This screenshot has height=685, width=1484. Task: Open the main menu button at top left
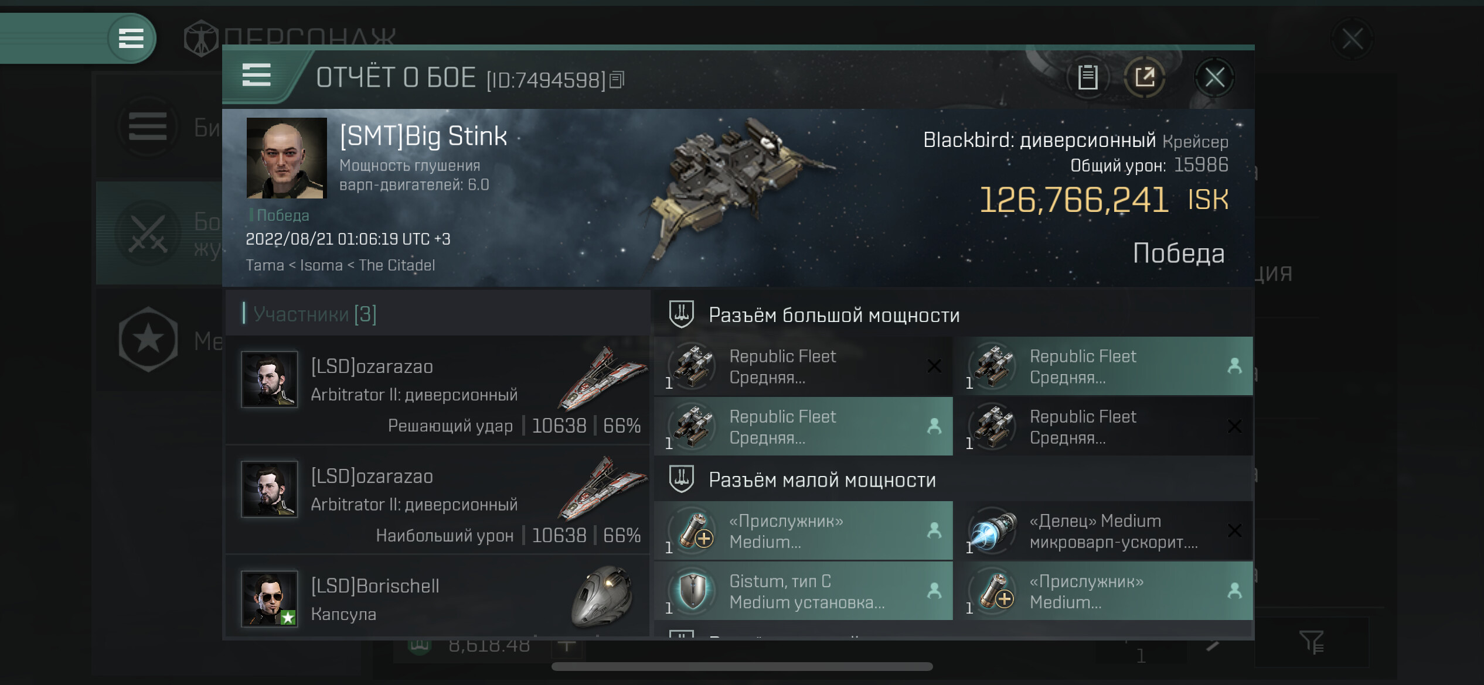coord(131,39)
